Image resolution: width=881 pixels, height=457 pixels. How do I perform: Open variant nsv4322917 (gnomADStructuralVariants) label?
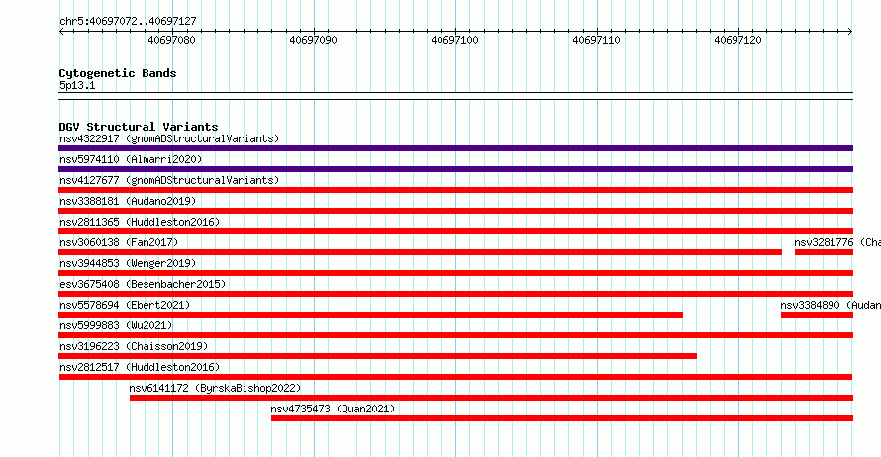pyautogui.click(x=169, y=138)
